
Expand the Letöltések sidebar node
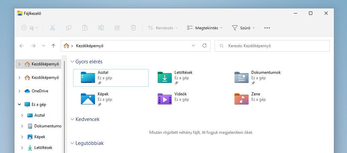pyautogui.click(x=22, y=148)
